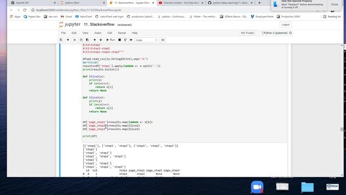Open the Hyper Dev bookmark
The width and height of the screenshot is (346, 195).
32,17
